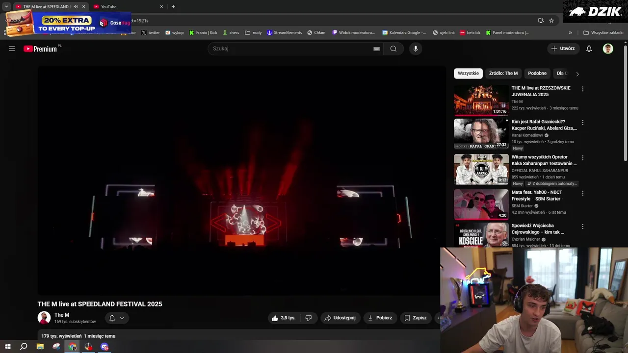Viewport: 628px width, 353px height.
Task: Click the Udostępnij share button
Action: point(340,318)
